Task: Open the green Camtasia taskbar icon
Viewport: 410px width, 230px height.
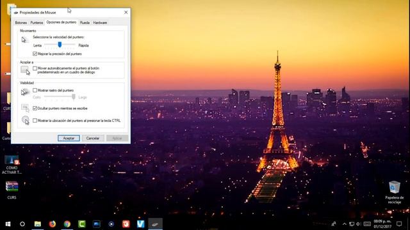Action: (82, 224)
